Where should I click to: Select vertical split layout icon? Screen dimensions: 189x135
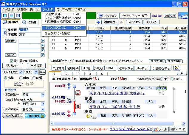18,16
